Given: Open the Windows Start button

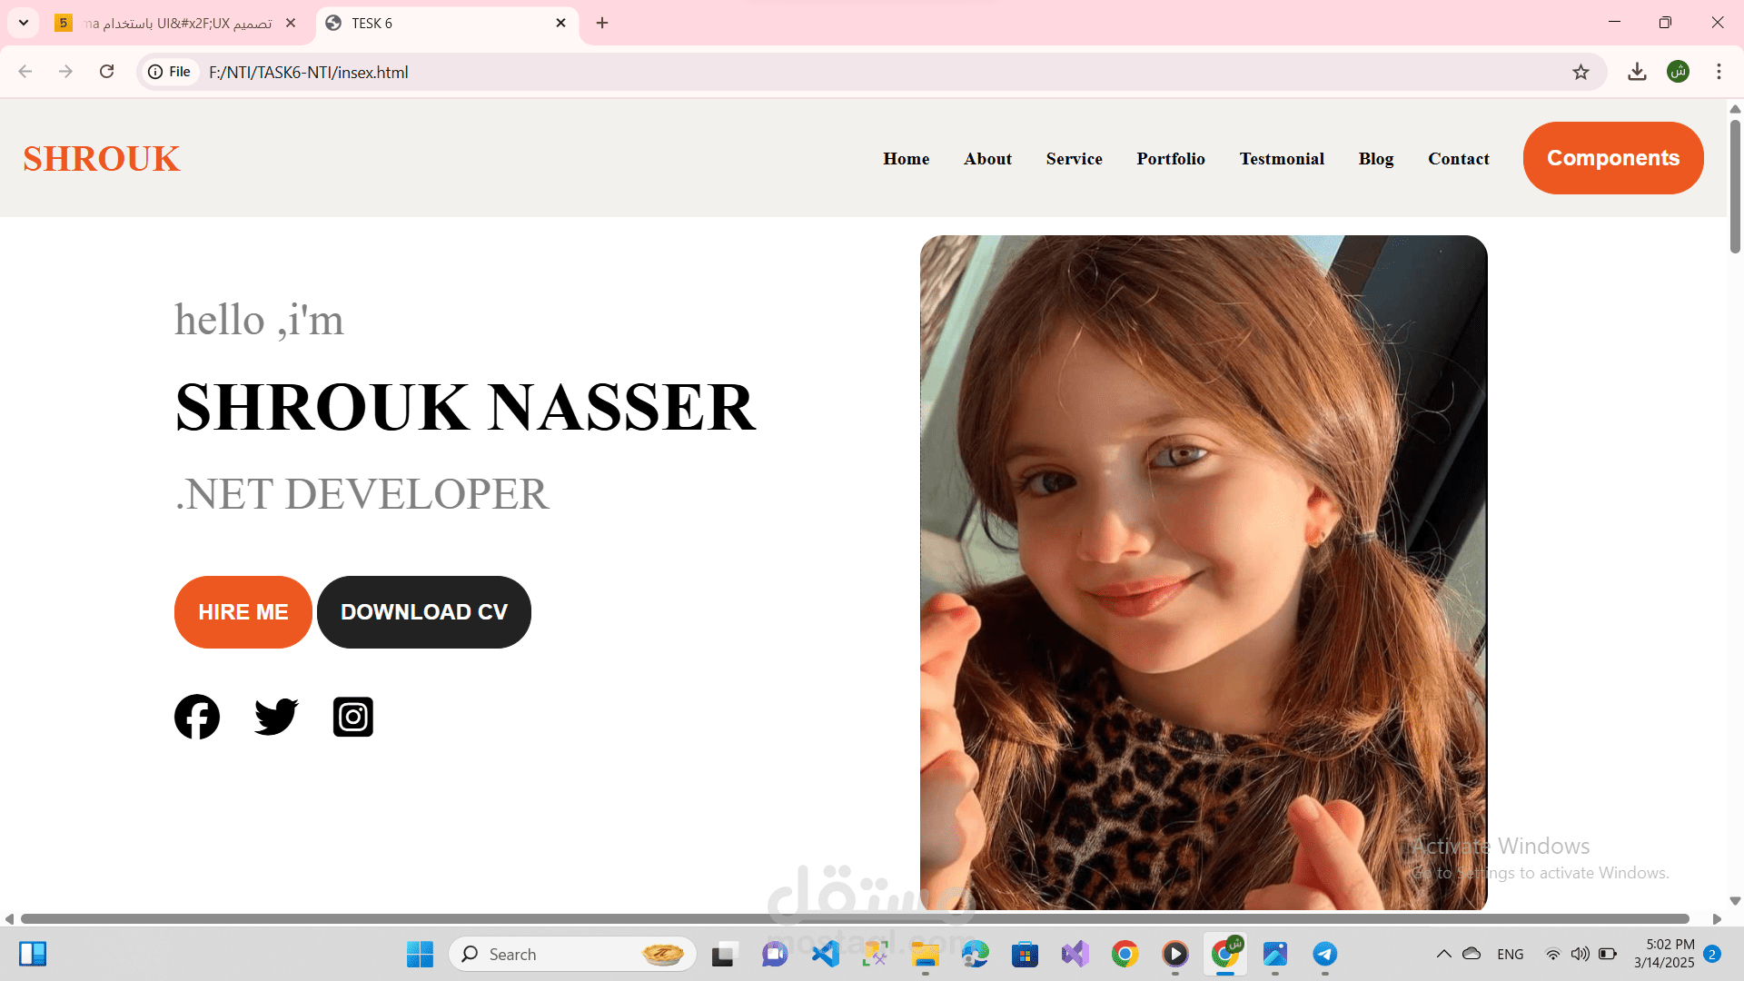Looking at the screenshot, I should point(419,955).
